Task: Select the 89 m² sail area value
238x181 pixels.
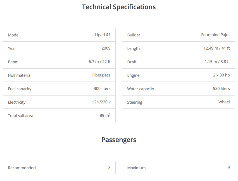Action: point(105,115)
